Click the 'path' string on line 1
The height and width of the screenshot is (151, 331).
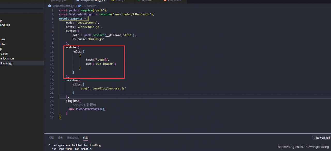[99, 10]
